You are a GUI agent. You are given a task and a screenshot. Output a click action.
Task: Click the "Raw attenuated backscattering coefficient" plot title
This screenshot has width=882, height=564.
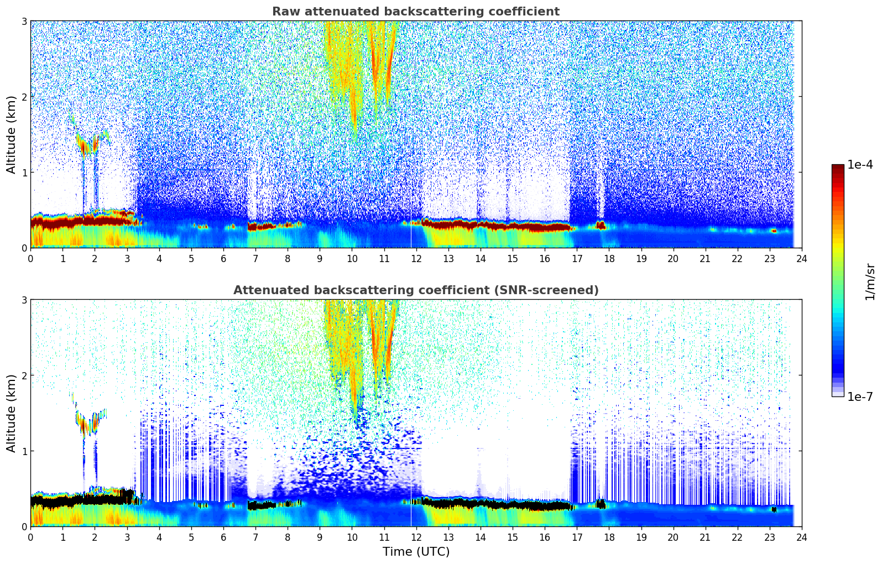click(415, 12)
